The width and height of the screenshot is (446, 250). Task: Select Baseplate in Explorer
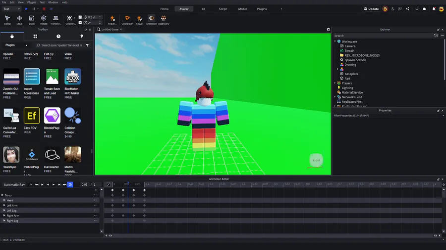pyautogui.click(x=351, y=74)
